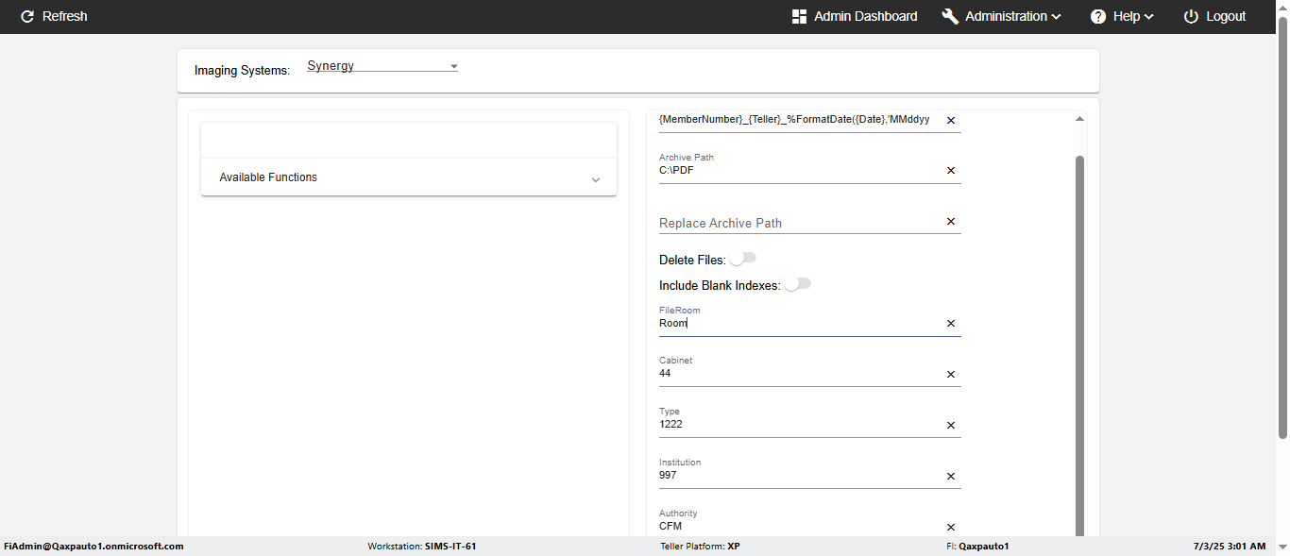Clear the Cabinet field value with X
The height and width of the screenshot is (556, 1290).
tap(951, 375)
